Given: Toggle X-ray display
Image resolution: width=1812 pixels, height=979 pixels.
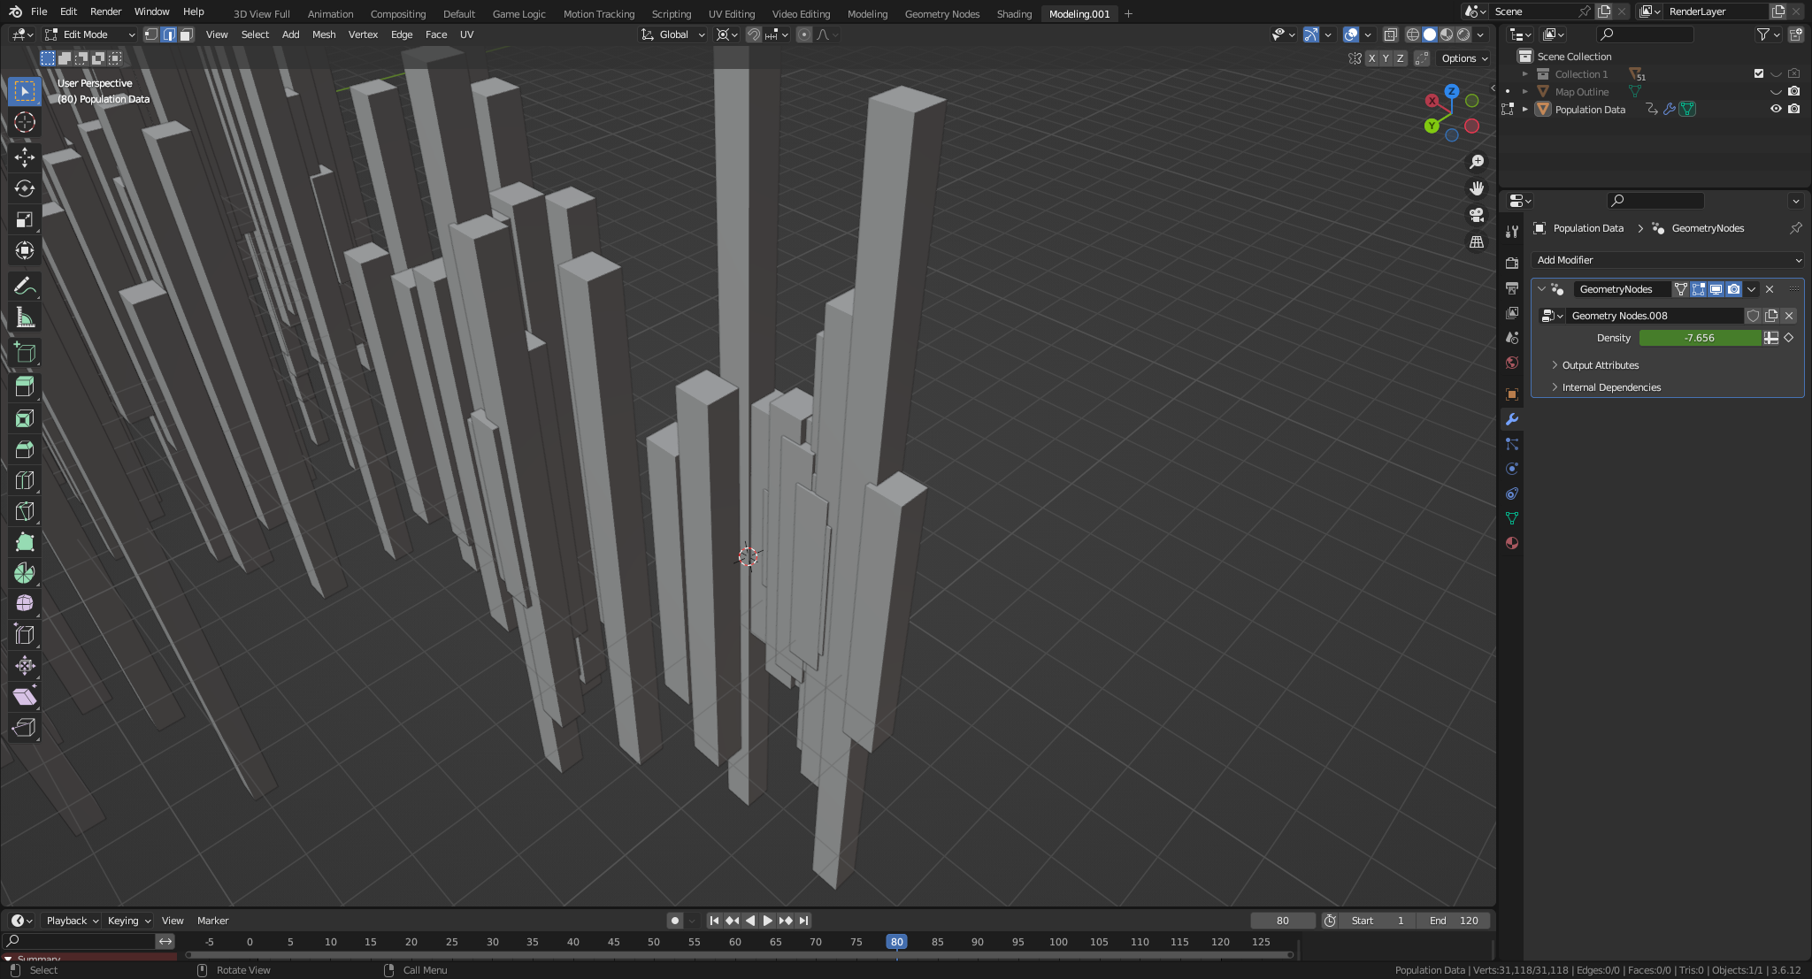Looking at the screenshot, I should click(1390, 34).
